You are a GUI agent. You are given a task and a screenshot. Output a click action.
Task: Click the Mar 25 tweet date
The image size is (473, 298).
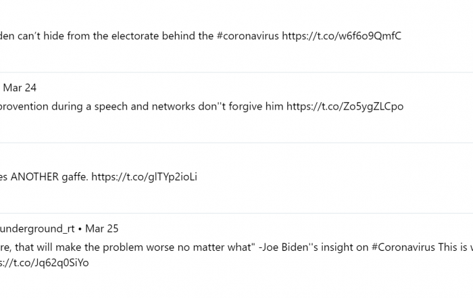coord(101,228)
